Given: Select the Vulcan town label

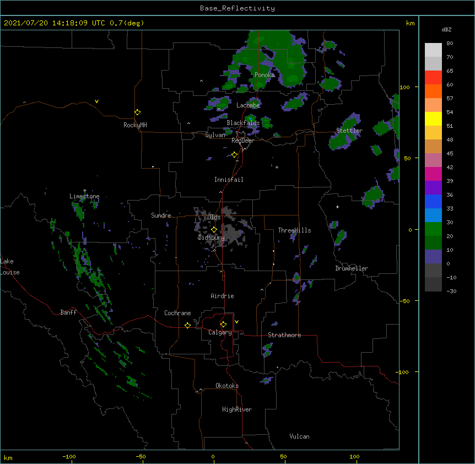Looking at the screenshot, I should (299, 436).
